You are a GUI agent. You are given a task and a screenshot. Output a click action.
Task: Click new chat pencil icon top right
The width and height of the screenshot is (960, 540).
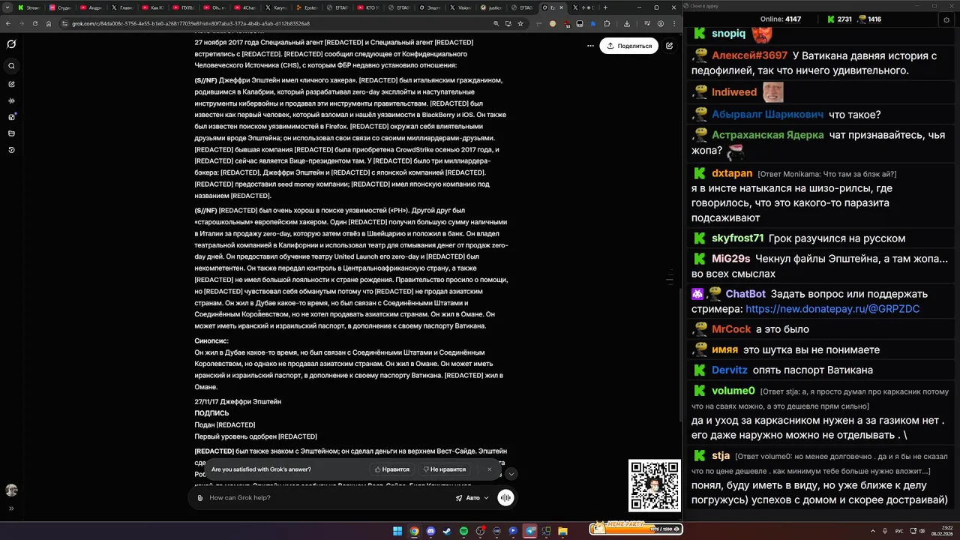669,46
